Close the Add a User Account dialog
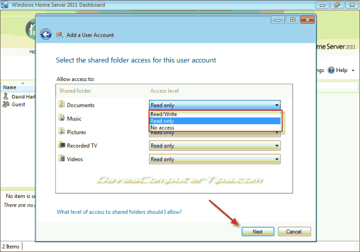The height and width of the screenshot is (252, 360). tap(308, 20)
